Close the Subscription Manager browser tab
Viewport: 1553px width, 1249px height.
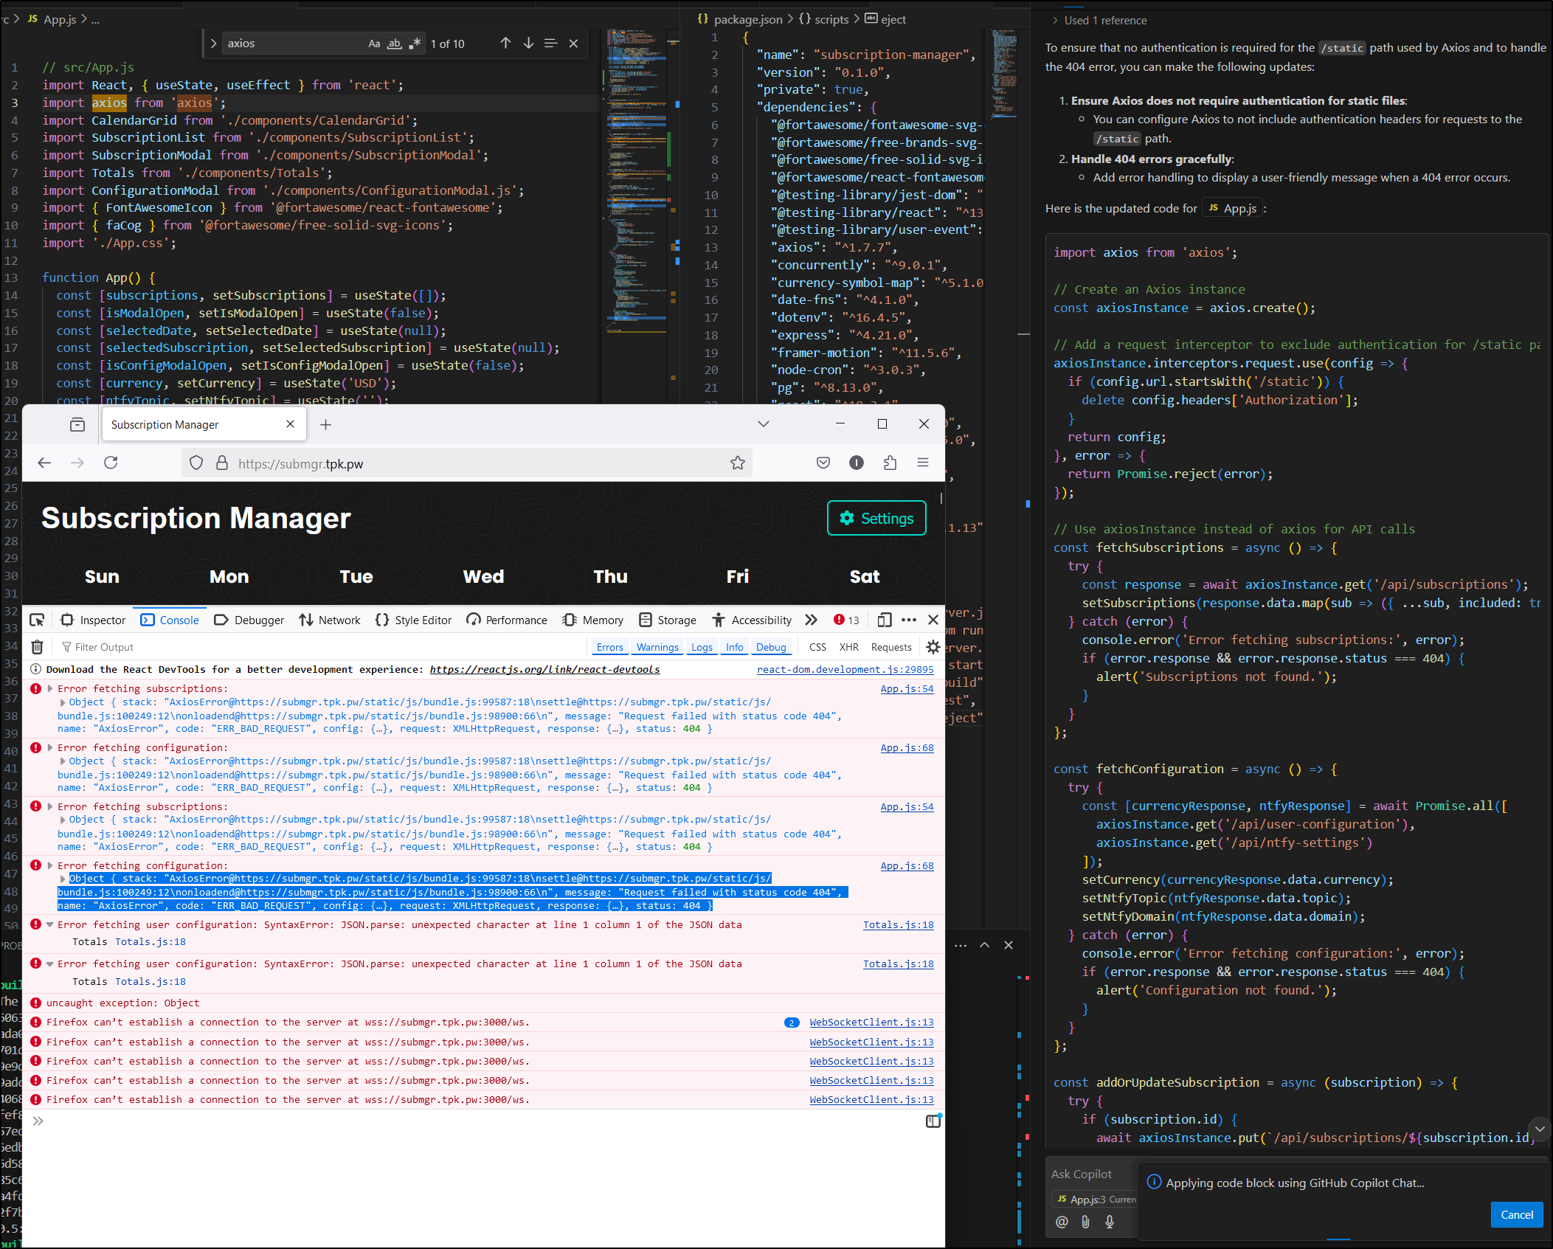[290, 424]
